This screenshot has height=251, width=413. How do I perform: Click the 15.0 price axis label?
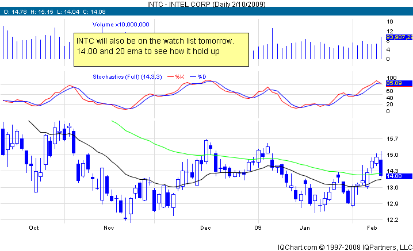coord(392,155)
